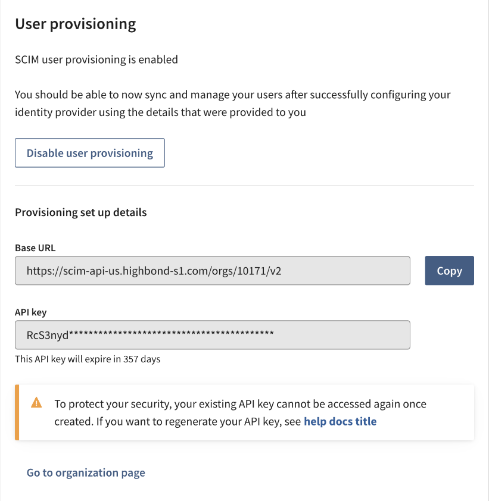This screenshot has width=489, height=501.
Task: Click the API key field label
Action: click(x=30, y=312)
